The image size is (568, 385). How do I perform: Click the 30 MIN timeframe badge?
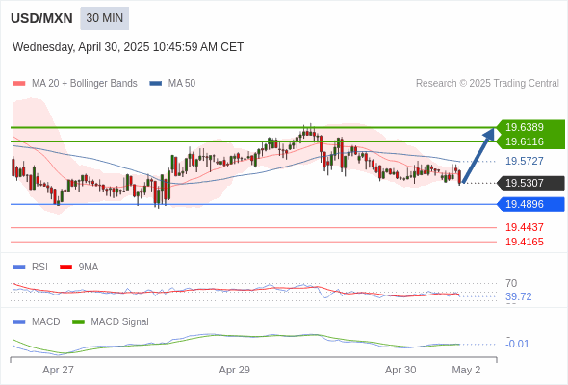(104, 18)
